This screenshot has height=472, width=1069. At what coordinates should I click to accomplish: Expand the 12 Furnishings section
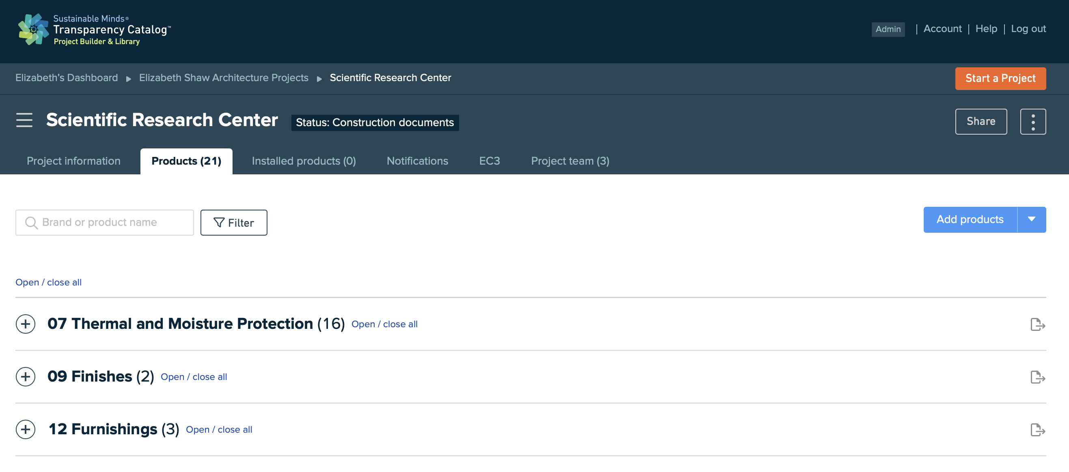(26, 429)
